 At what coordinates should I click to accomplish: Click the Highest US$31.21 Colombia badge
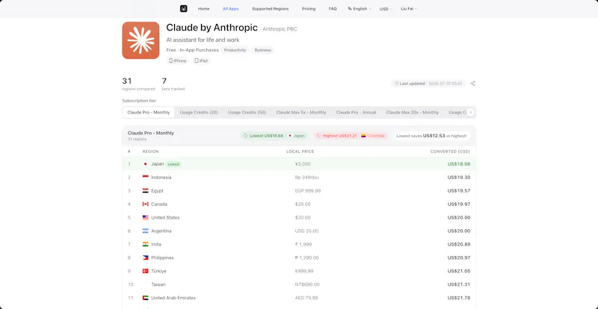(x=351, y=136)
